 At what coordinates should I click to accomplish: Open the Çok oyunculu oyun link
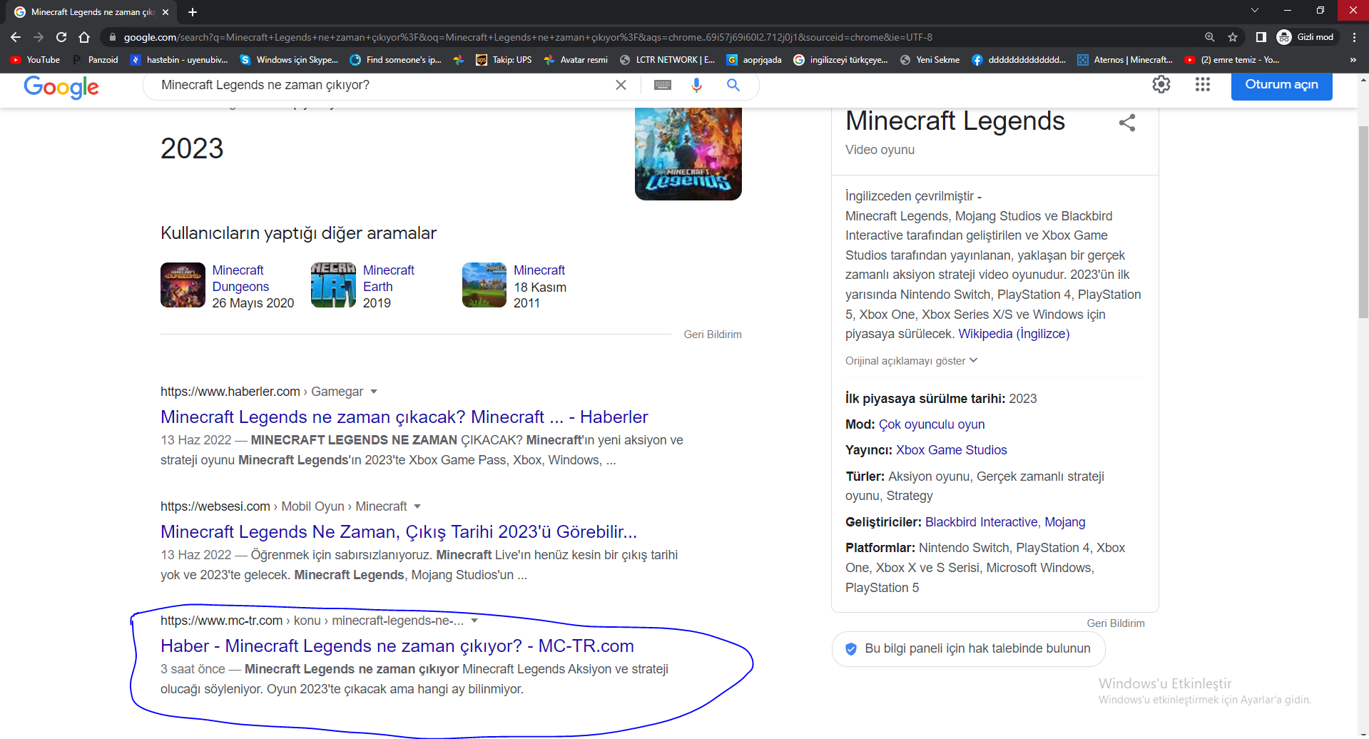[931, 424]
